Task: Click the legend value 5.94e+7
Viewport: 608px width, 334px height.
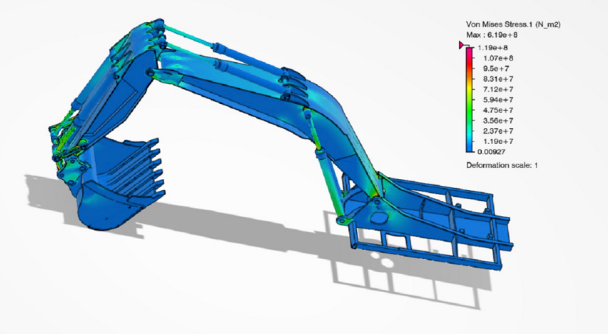Action: click(x=498, y=100)
